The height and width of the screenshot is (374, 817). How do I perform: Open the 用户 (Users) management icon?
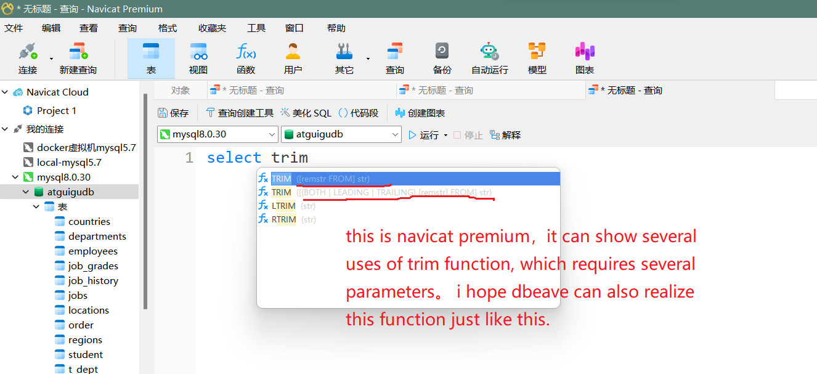293,57
